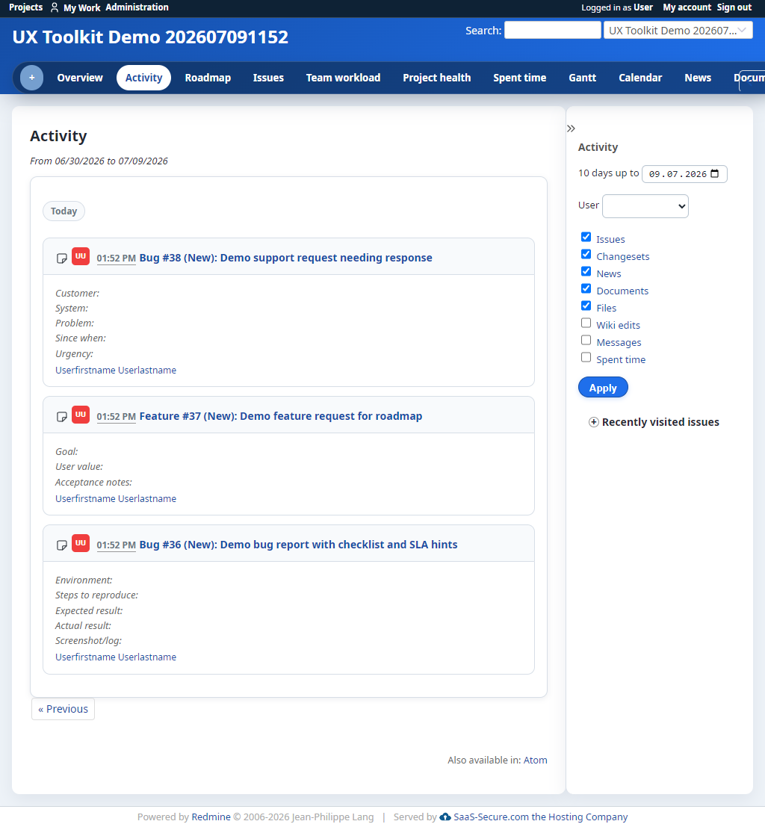Enable the Messages checkbox
This screenshot has width=765, height=827.
586,340
